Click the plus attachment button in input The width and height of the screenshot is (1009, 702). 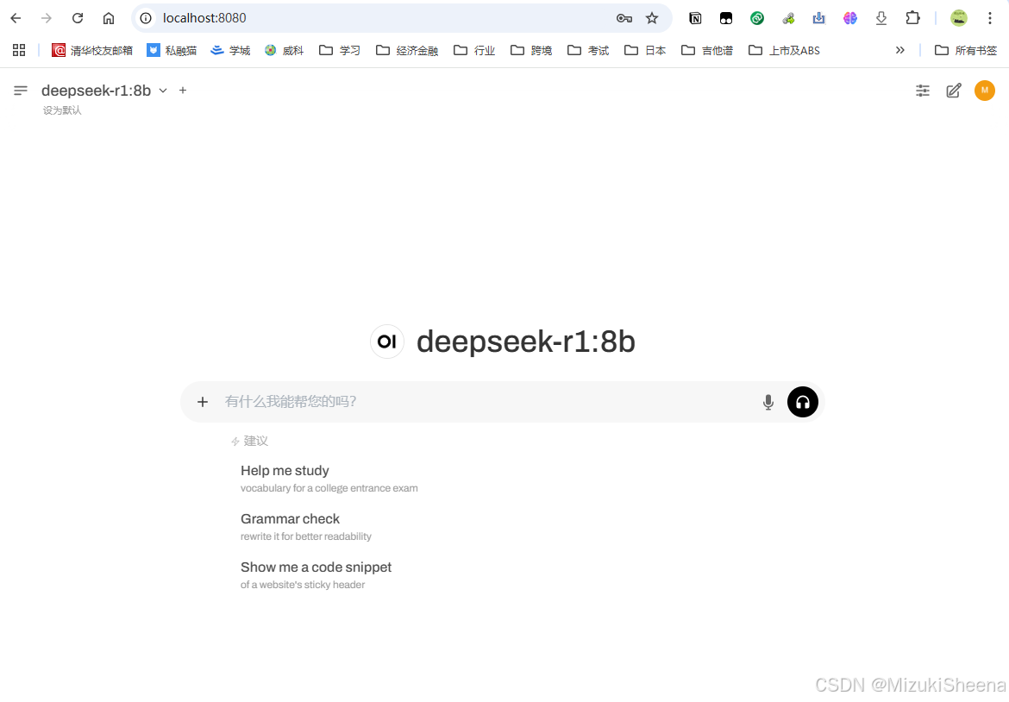(x=203, y=402)
